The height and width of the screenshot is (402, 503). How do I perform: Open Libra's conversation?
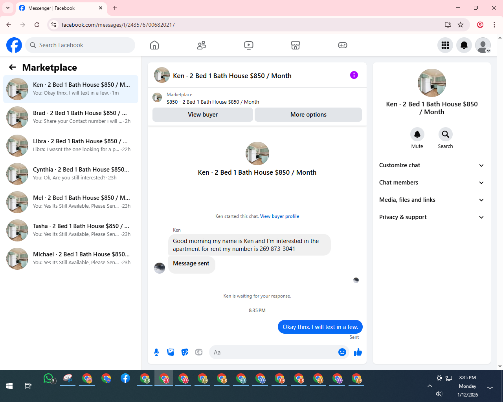click(71, 146)
